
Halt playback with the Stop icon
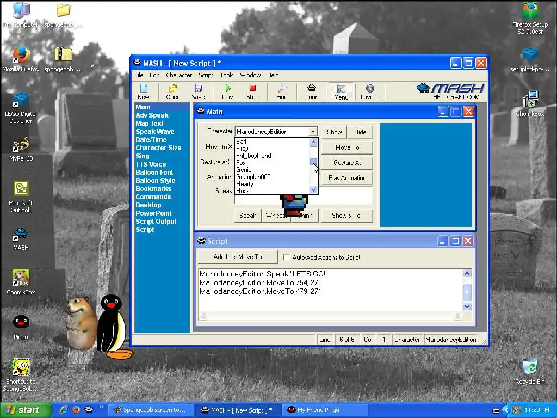pos(252,91)
